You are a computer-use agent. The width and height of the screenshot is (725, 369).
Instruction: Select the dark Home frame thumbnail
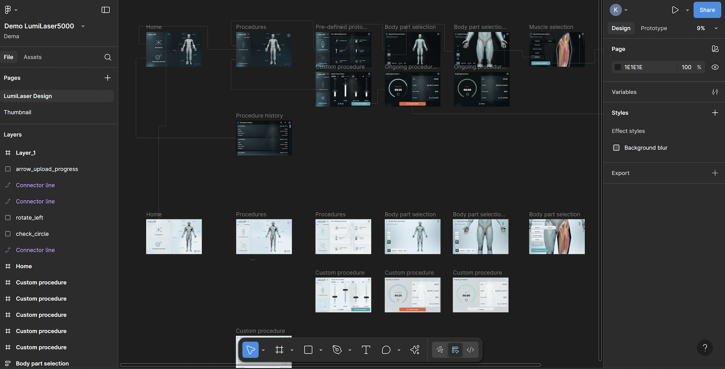pyautogui.click(x=174, y=49)
